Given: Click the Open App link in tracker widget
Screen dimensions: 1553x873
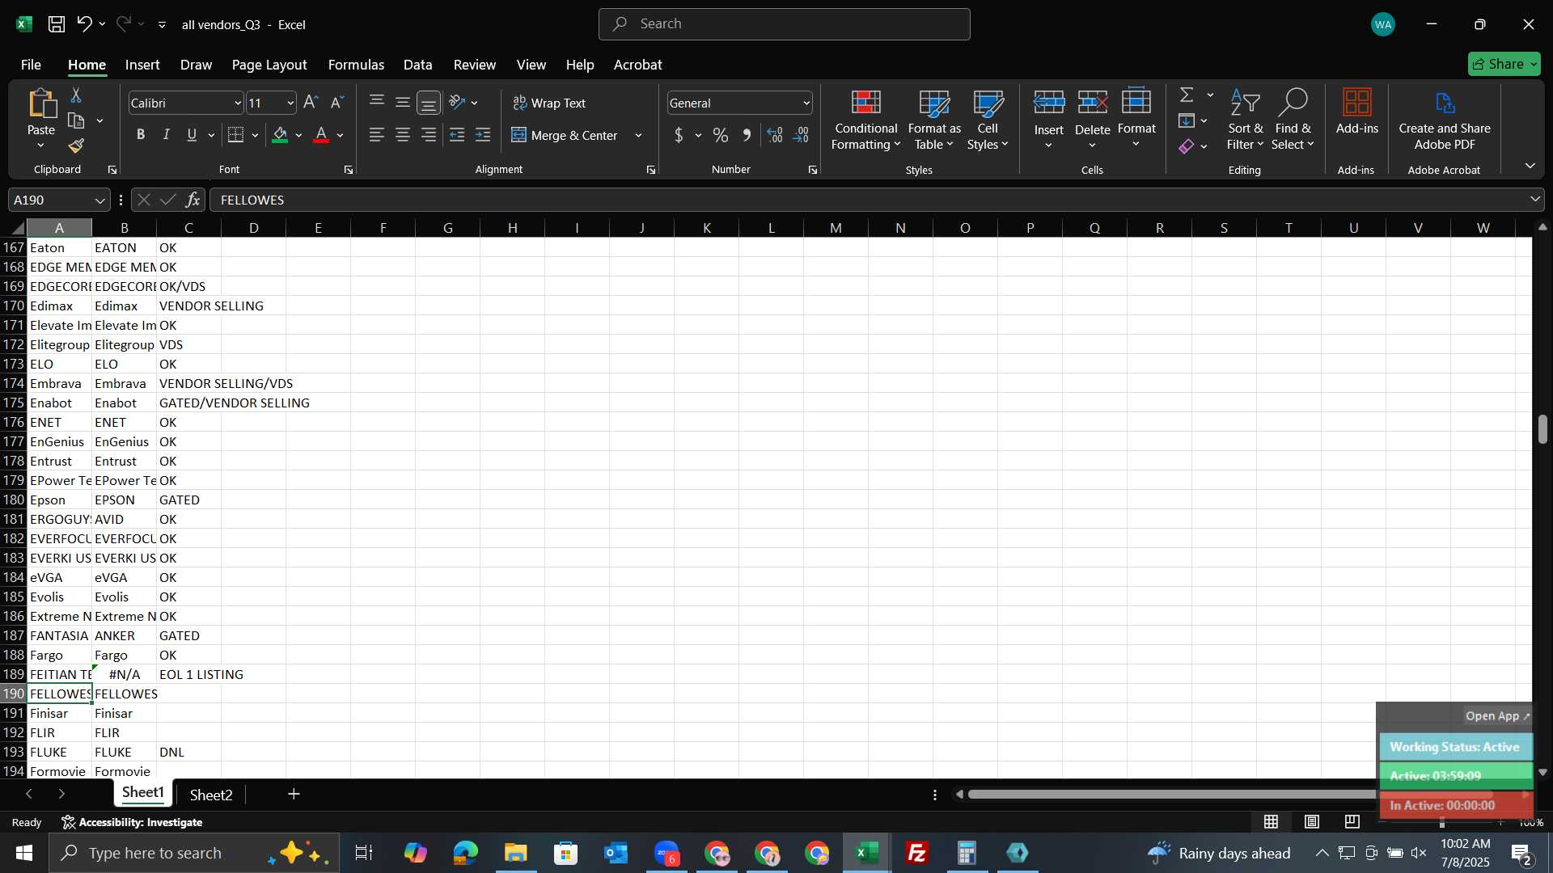Looking at the screenshot, I should point(1497,716).
